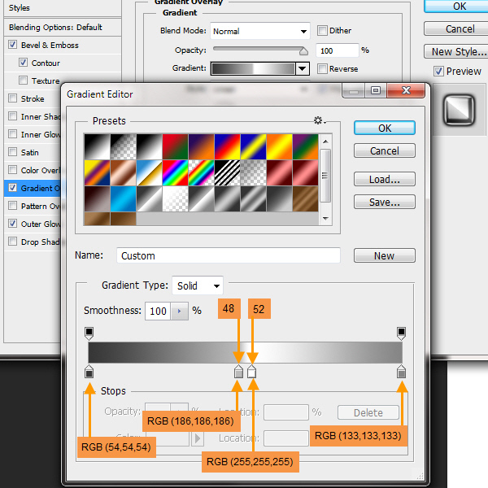Click Save... in the Gradient Editor
This screenshot has width=488, height=488.
coord(384,203)
